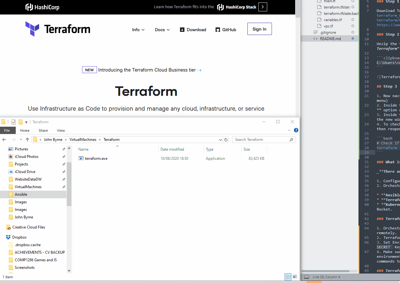The width and height of the screenshot is (400, 283).
Task: Go up one folder level in Explorer
Action: coord(27,140)
